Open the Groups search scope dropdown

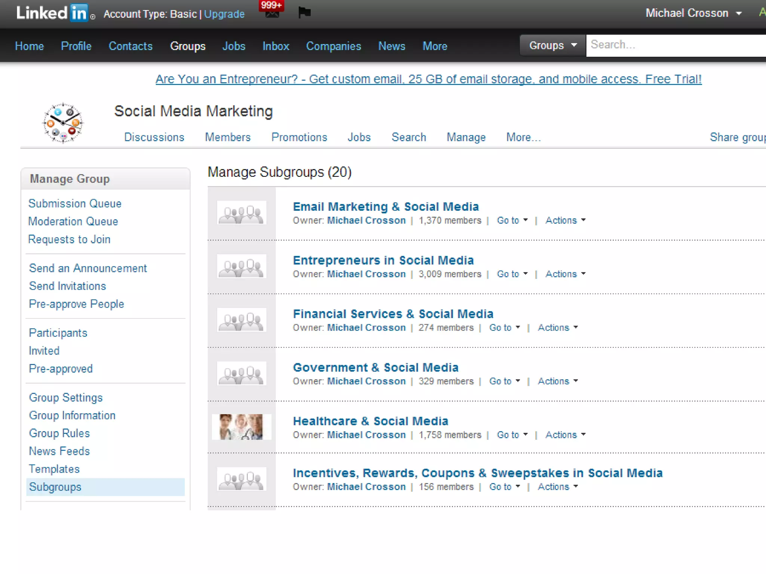[552, 46]
